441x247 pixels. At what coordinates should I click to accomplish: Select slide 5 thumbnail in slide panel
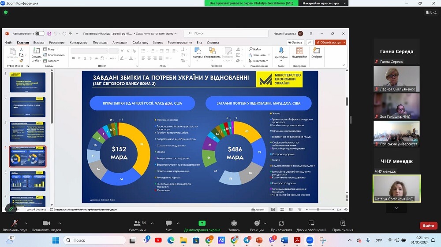point(28,181)
